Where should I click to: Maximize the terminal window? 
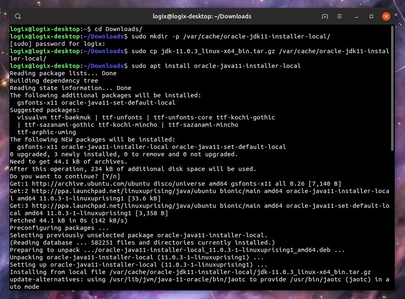click(371, 16)
